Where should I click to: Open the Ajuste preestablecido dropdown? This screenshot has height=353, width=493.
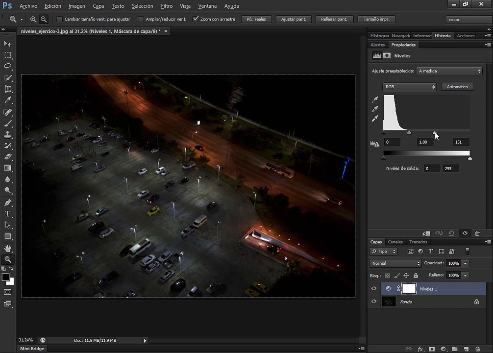point(449,71)
